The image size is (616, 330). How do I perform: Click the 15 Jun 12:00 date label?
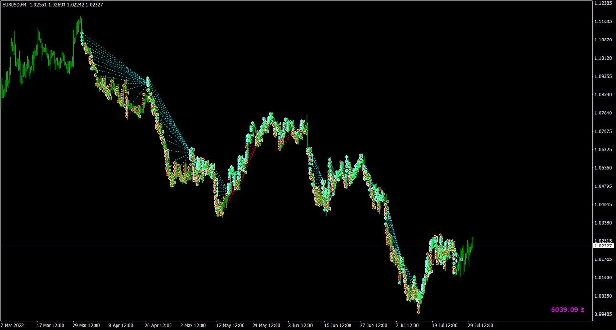point(338,326)
